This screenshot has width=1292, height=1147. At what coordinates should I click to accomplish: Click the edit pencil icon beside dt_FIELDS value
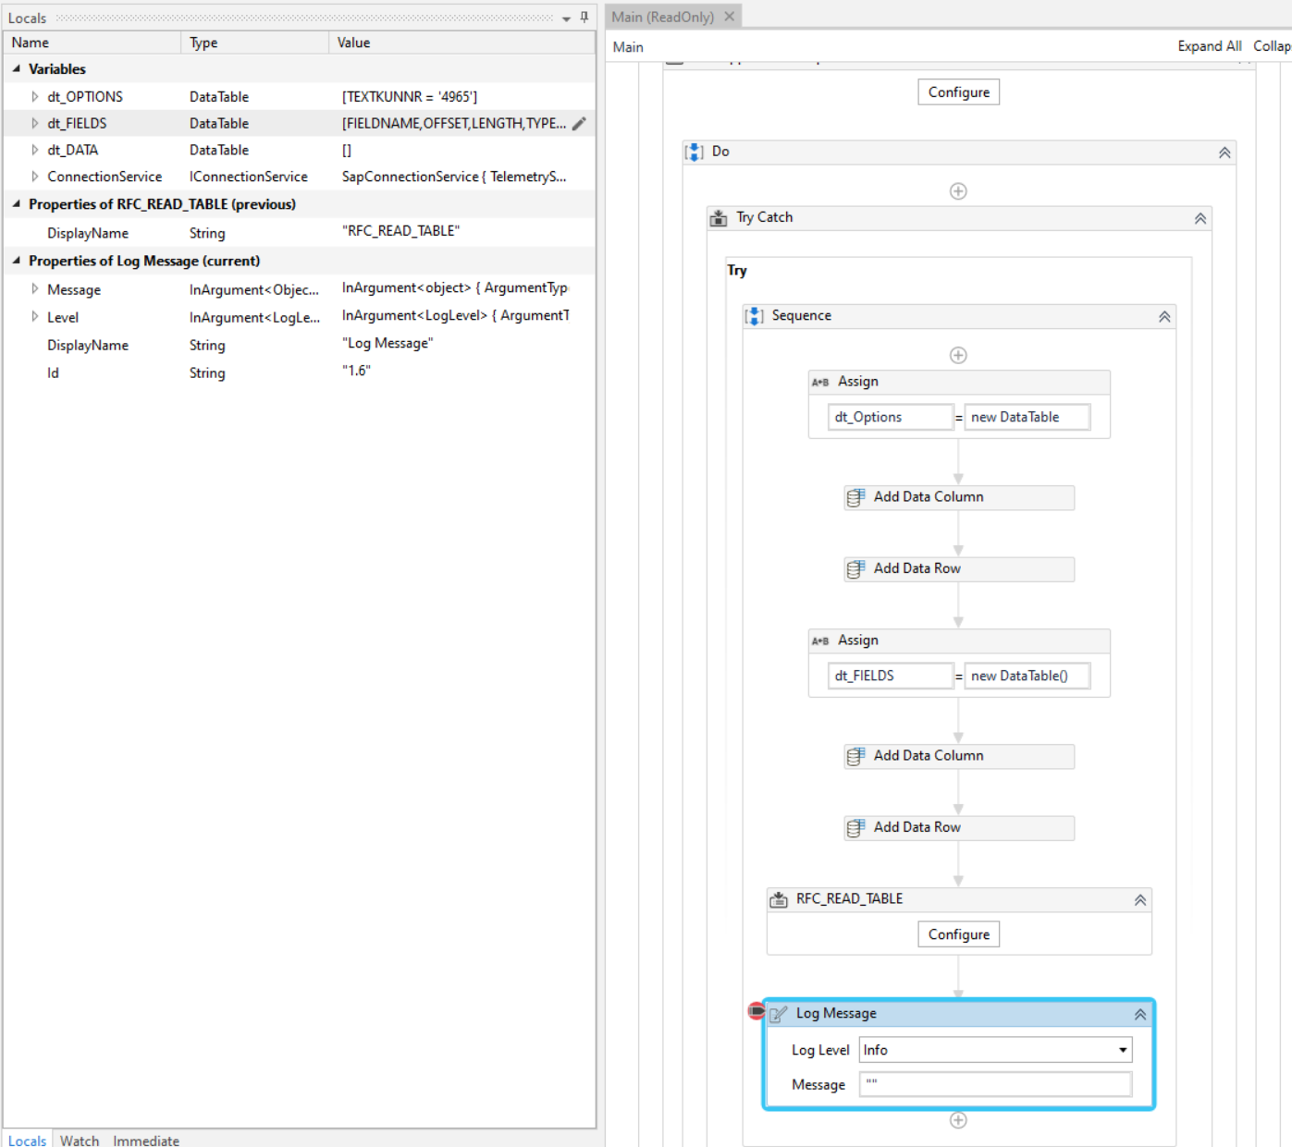click(x=579, y=122)
